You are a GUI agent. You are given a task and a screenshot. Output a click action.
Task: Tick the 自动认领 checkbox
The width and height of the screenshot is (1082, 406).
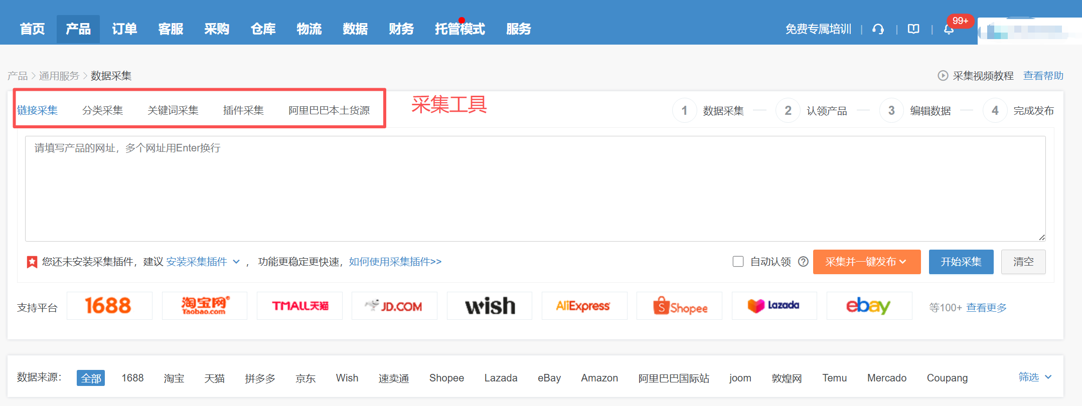pos(738,262)
